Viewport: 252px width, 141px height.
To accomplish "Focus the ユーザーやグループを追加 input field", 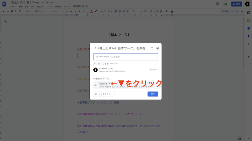I will pos(125,57).
